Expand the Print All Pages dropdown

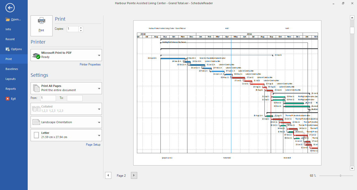[x=99, y=88]
